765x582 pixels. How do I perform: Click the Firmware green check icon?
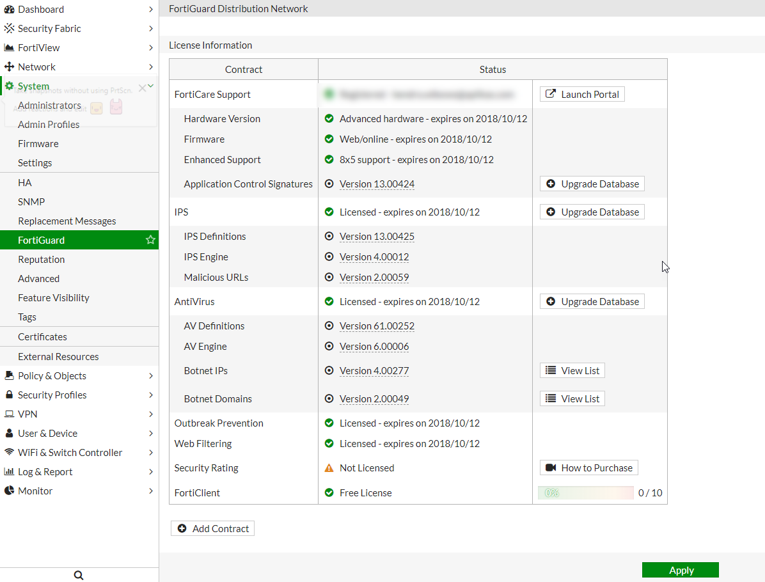coord(329,139)
